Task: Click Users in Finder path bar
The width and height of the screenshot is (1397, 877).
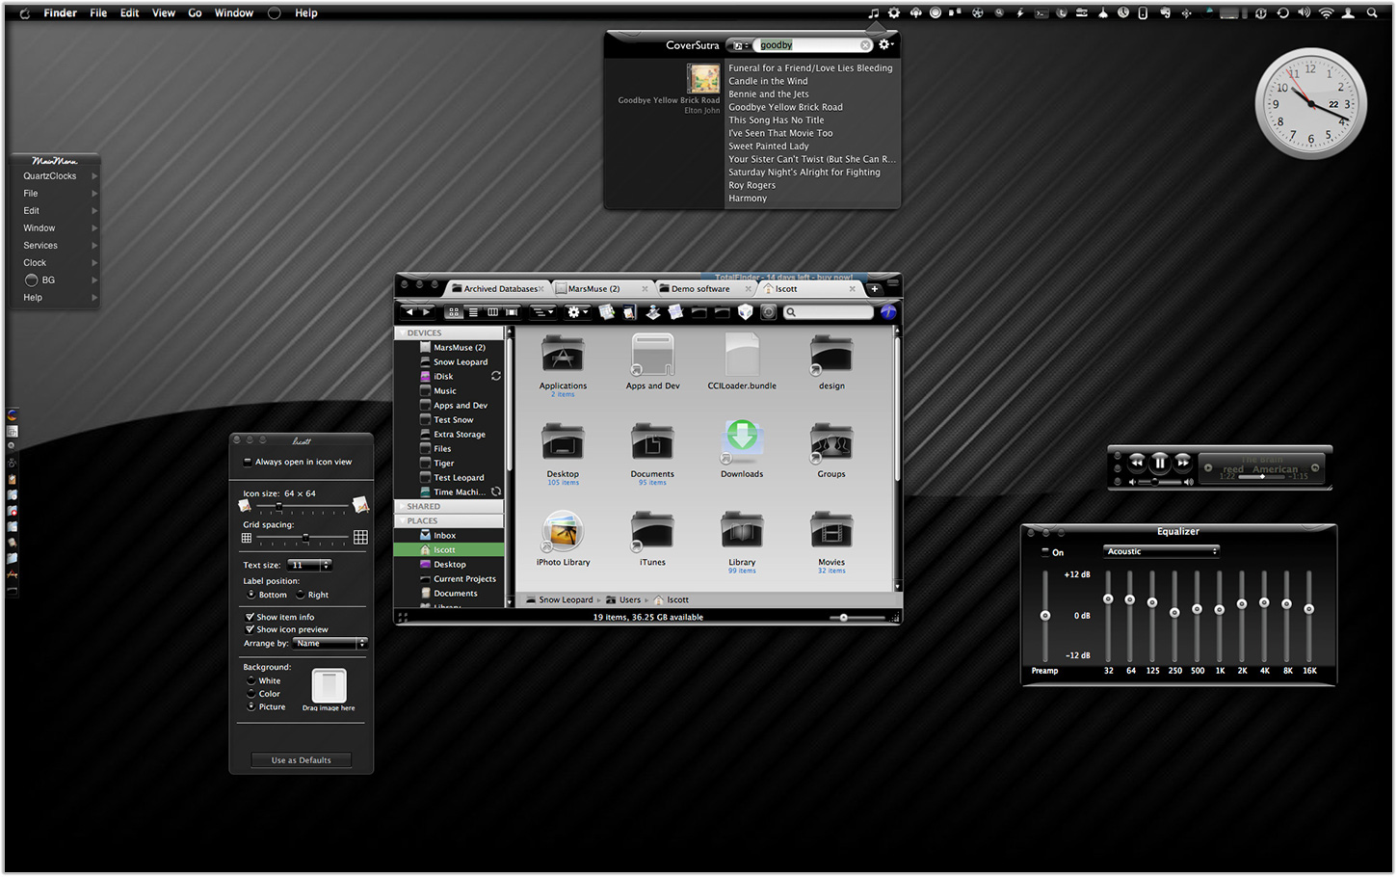Action: (x=630, y=599)
